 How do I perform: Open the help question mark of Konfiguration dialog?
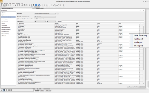(140, 10)
